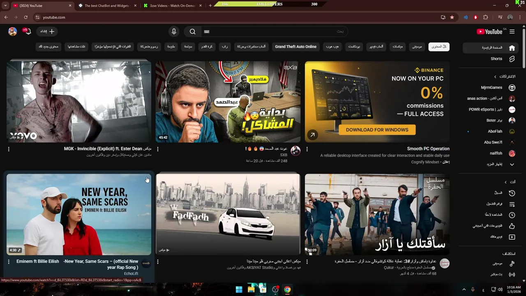Select the كرة القدم filter chip
This screenshot has height=296, width=526.
[x=207, y=47]
